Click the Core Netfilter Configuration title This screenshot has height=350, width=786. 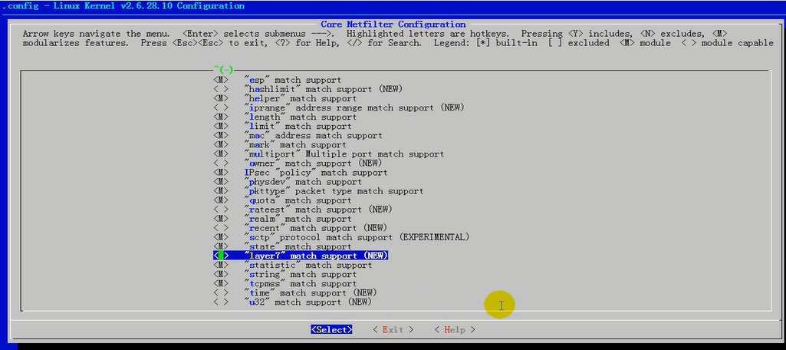pos(393,25)
